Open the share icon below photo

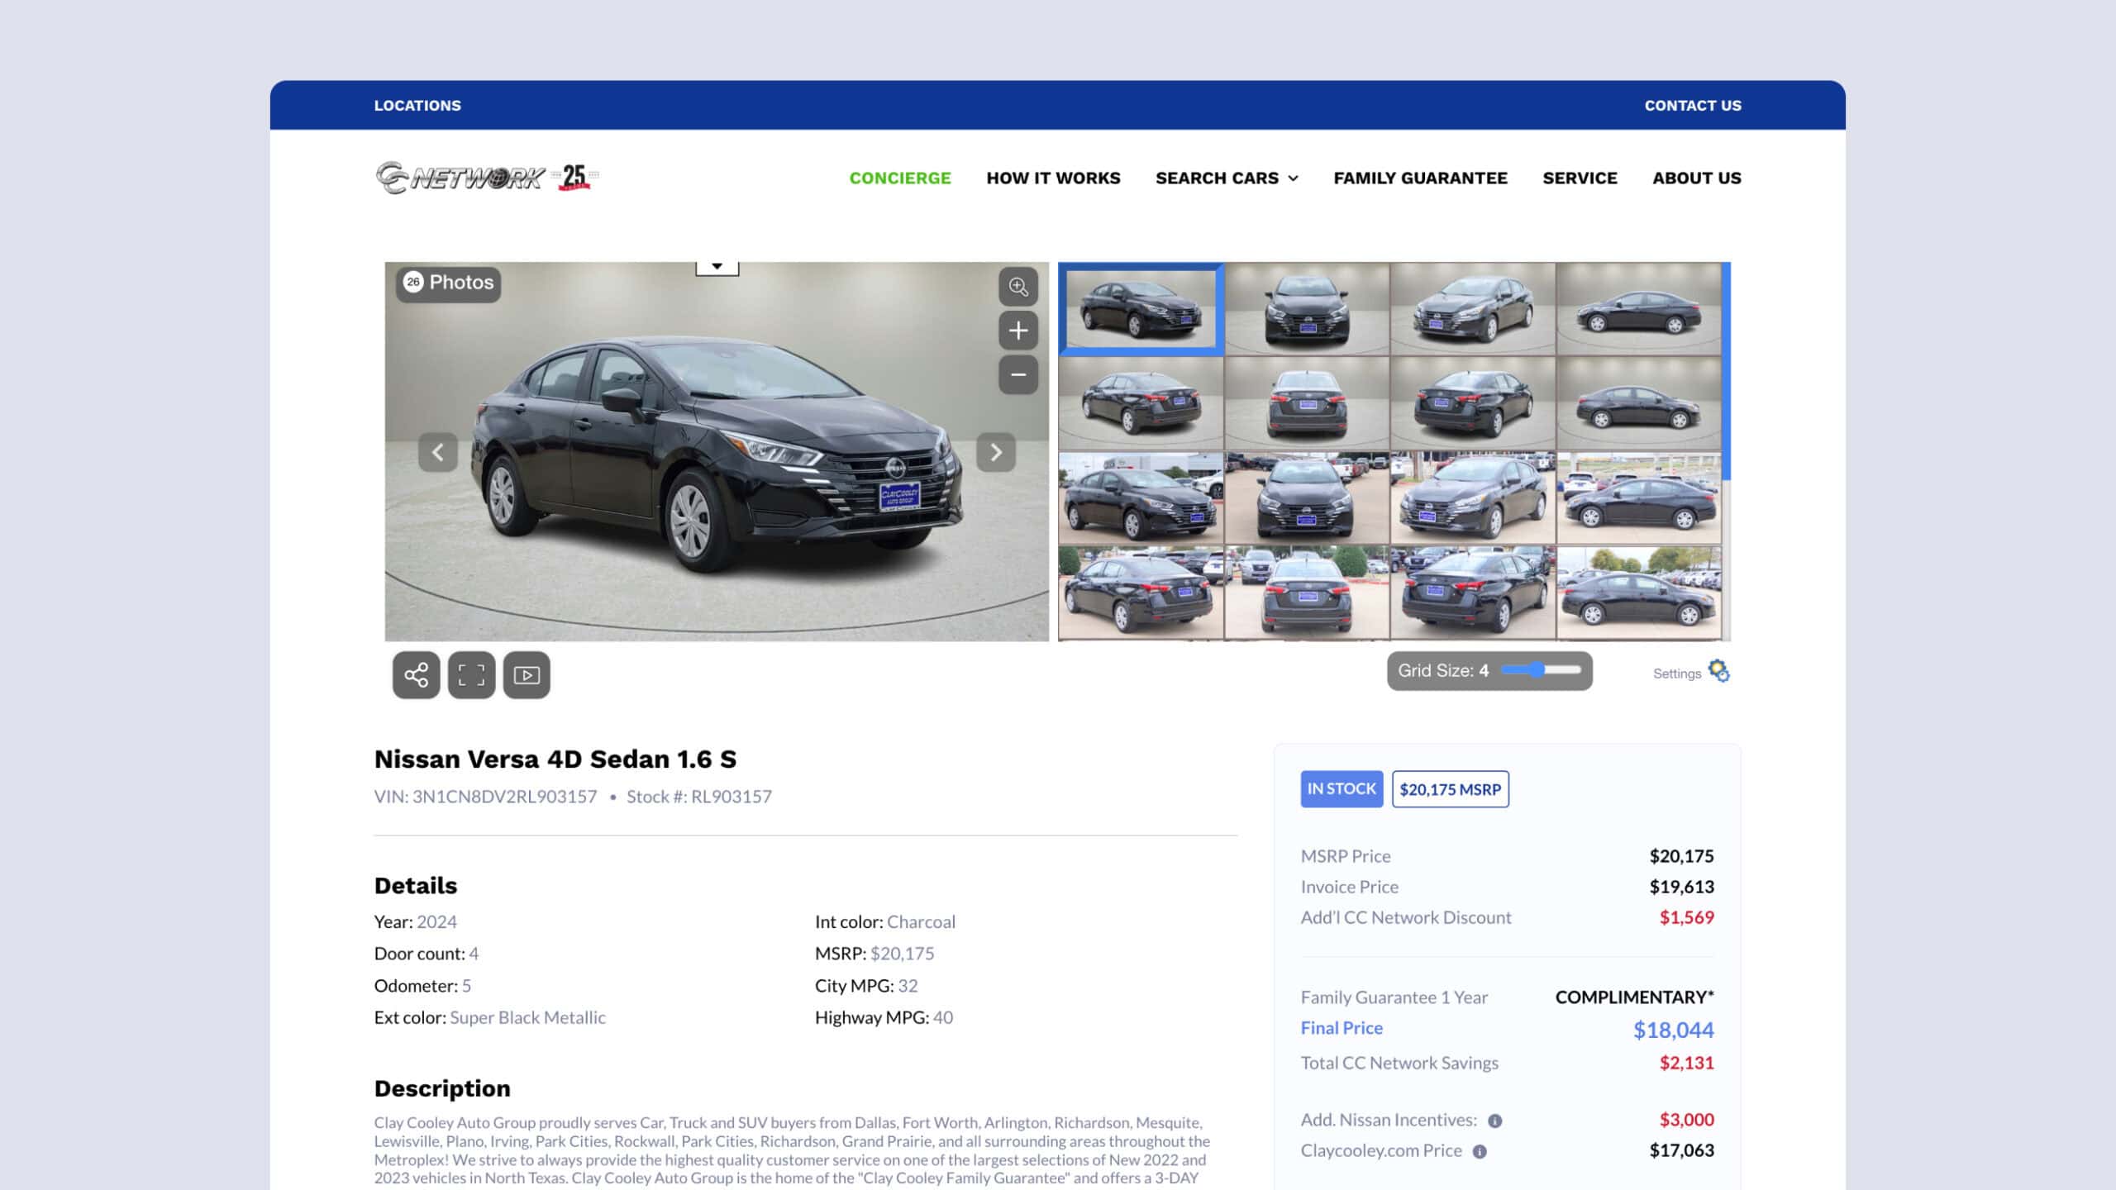pos(417,675)
